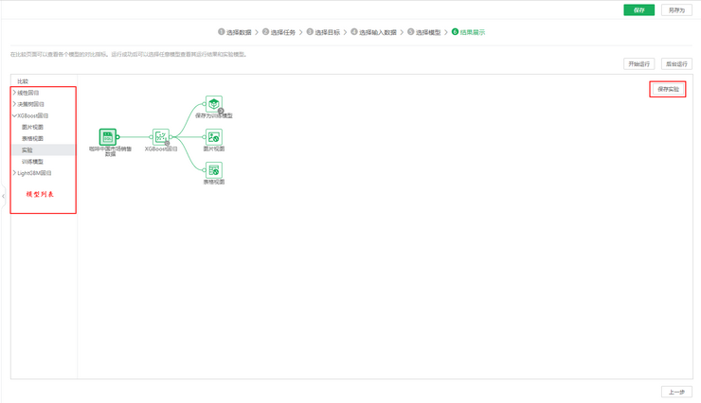
Task: Click the 上一步 button
Action: (x=676, y=392)
